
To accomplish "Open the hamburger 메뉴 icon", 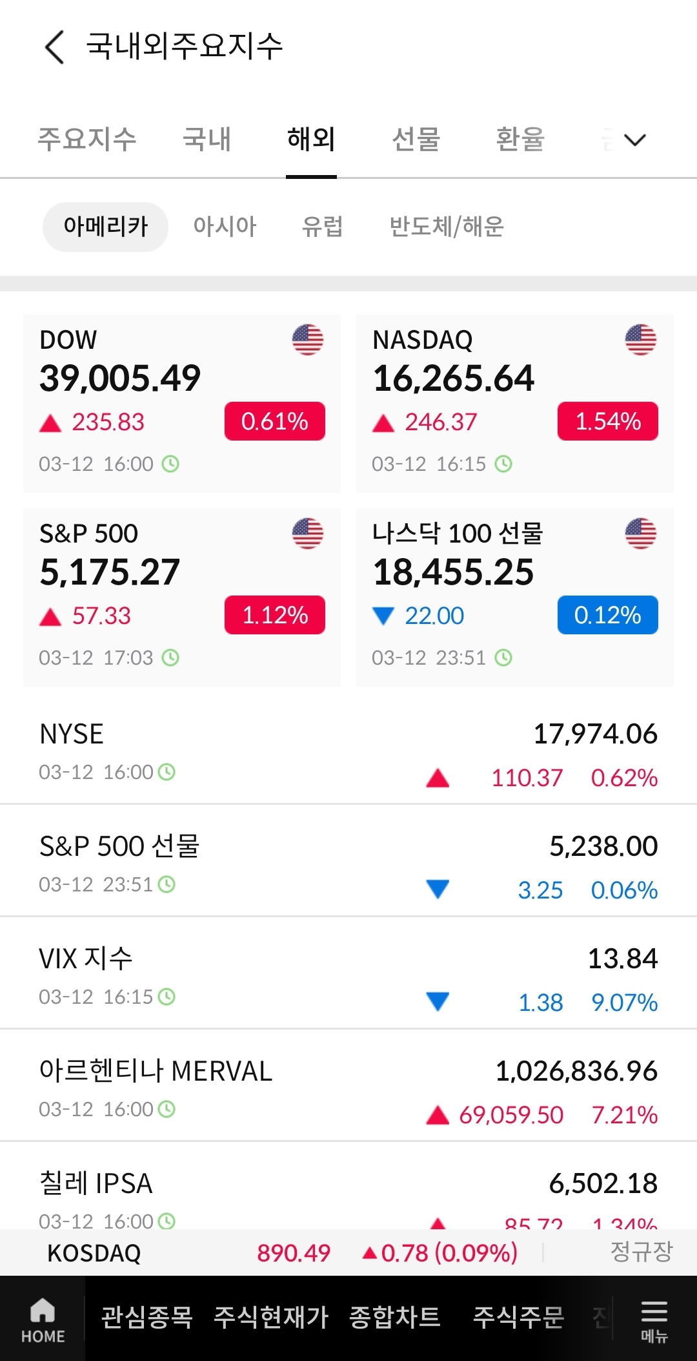I will coord(654,1321).
